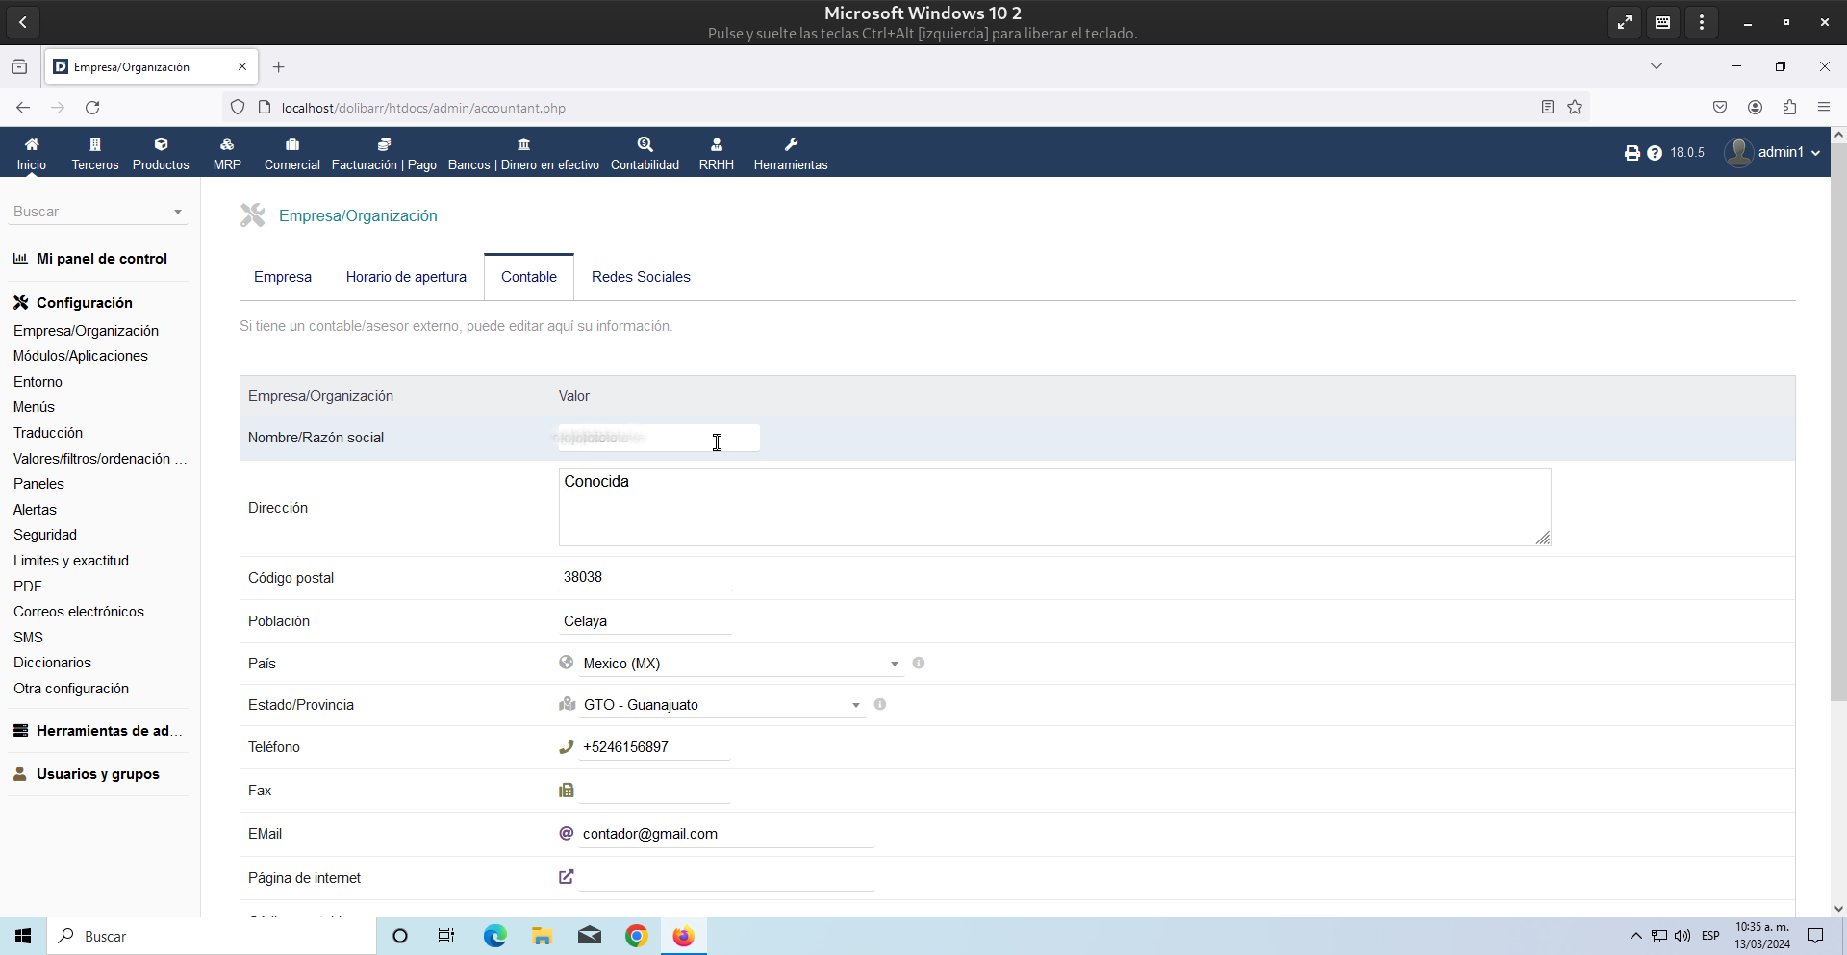Open the MRP module icon

tap(227, 144)
